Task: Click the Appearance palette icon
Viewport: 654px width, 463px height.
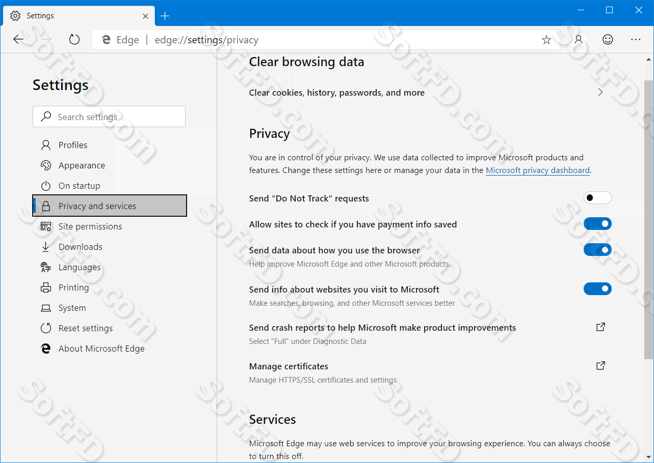Action: tap(46, 165)
